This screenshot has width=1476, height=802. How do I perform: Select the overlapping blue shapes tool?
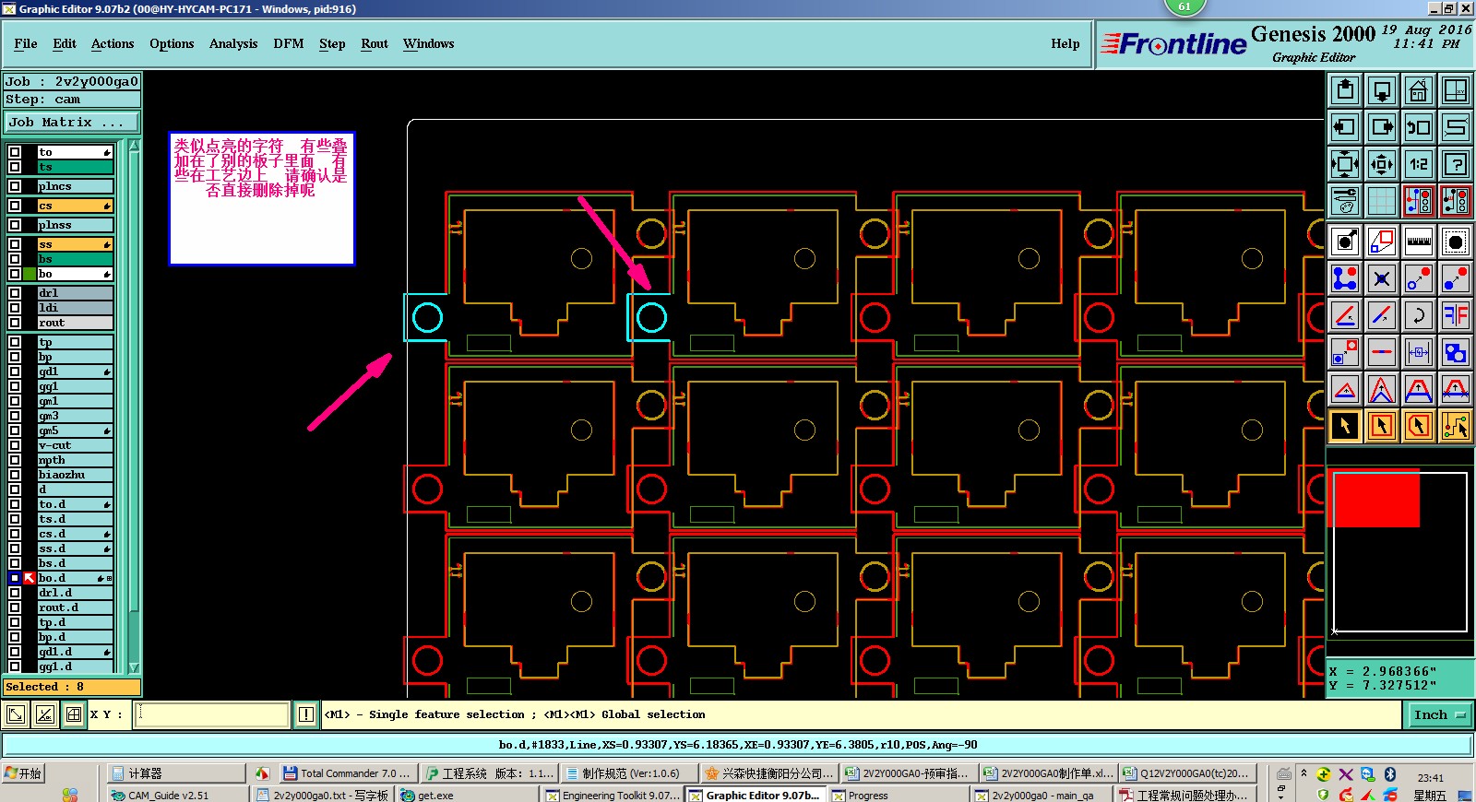click(1456, 352)
